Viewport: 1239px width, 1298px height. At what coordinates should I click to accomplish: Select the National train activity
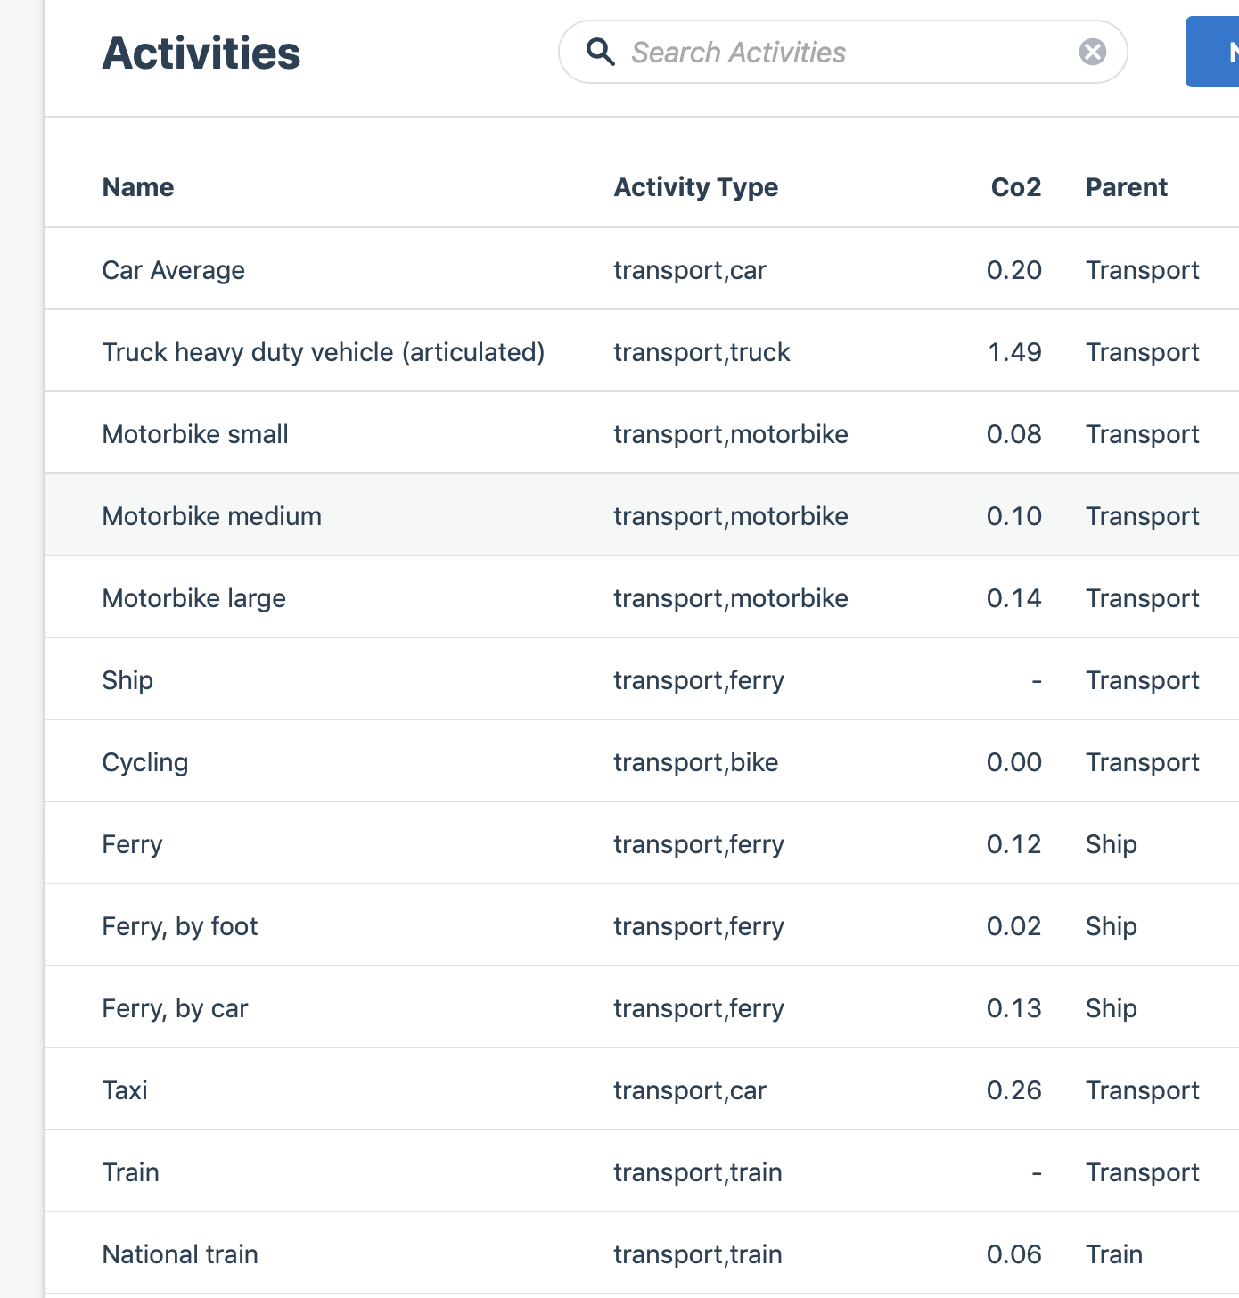coord(642,1253)
